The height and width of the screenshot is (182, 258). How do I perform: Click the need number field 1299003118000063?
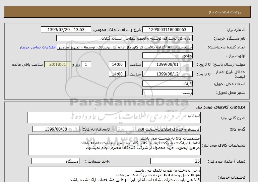pos(167,29)
